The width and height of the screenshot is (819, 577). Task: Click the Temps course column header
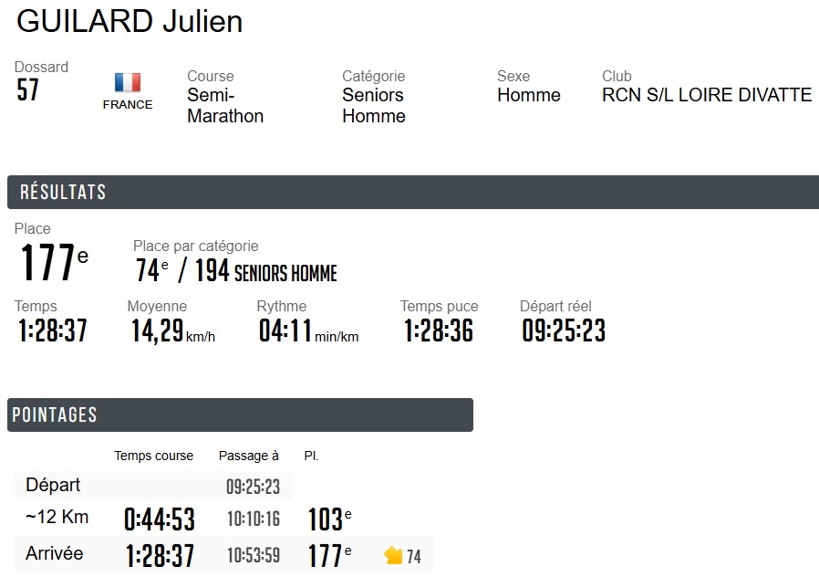[153, 456]
